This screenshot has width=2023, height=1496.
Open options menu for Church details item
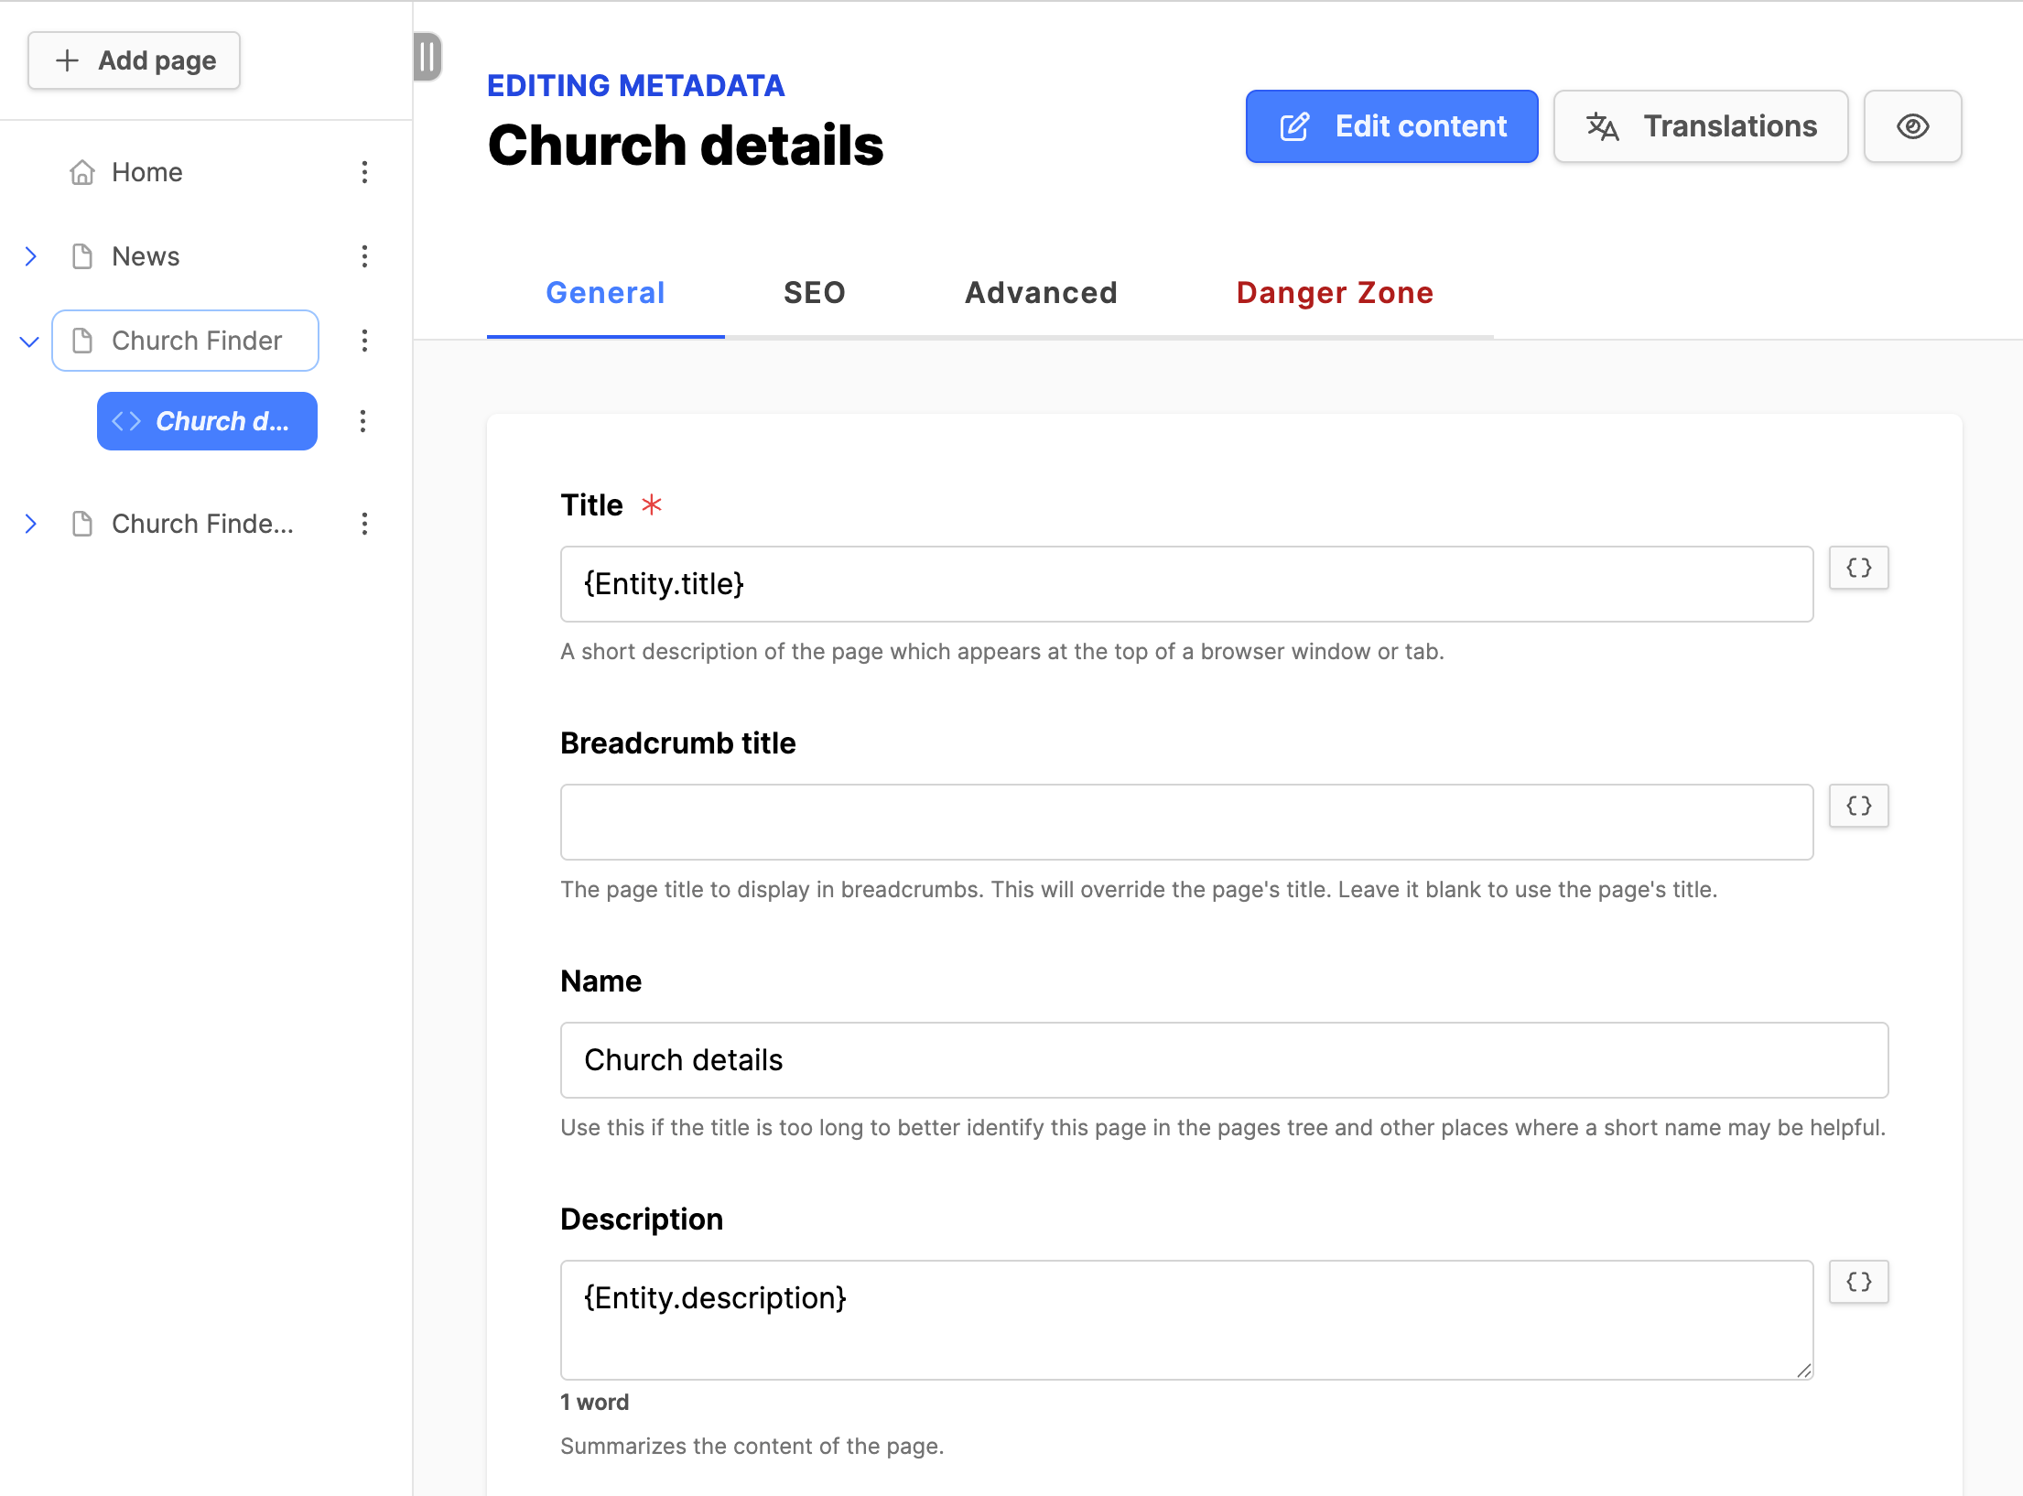362,421
